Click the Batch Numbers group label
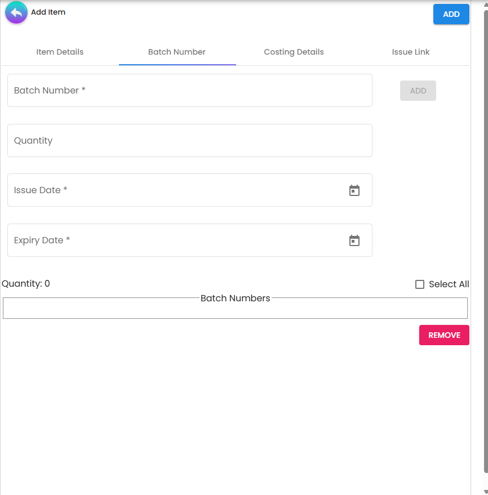488x495 pixels. click(x=235, y=298)
